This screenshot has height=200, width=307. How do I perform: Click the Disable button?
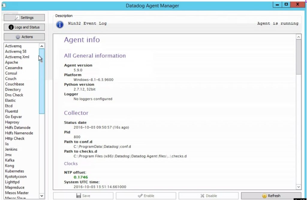209,196
